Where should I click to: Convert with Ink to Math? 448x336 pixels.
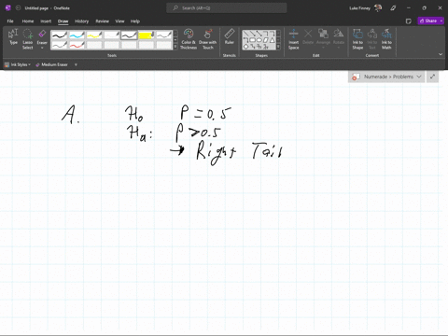[386, 39]
